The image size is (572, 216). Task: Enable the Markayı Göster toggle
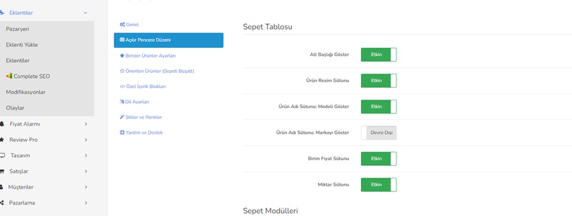click(x=379, y=133)
